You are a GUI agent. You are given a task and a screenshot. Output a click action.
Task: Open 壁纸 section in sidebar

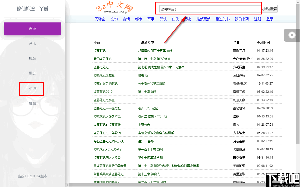pyautogui.click(x=32, y=73)
